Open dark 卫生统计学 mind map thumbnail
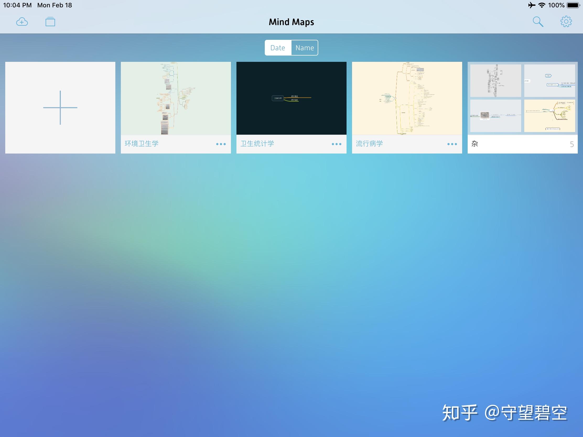583x437 pixels. coord(291,98)
